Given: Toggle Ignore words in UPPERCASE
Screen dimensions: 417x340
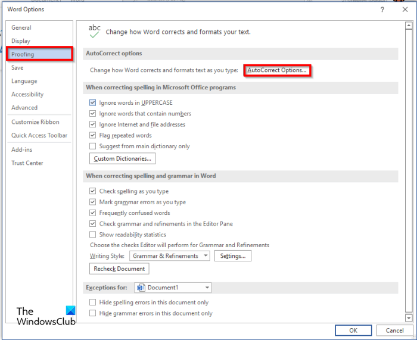Looking at the screenshot, I should (x=92, y=102).
